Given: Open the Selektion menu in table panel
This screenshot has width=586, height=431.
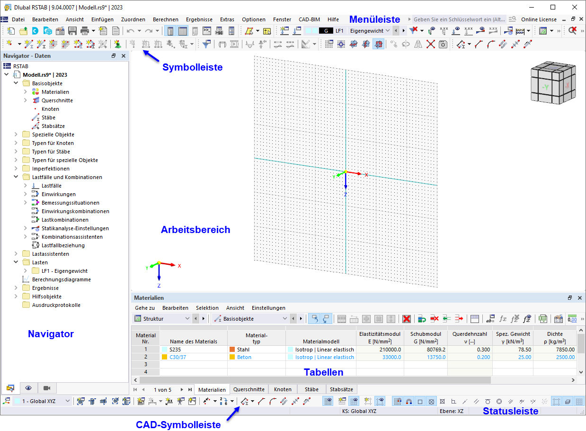Looking at the screenshot, I should pyautogui.click(x=207, y=308).
